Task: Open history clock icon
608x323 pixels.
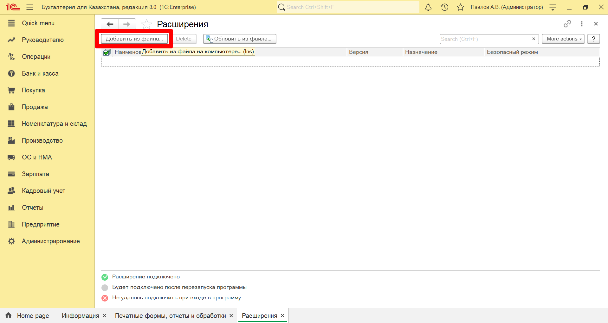Action: click(x=444, y=7)
